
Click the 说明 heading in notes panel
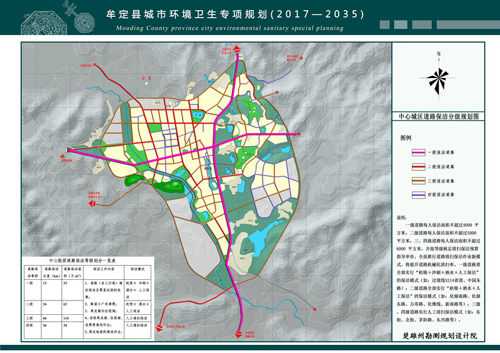coord(402,218)
